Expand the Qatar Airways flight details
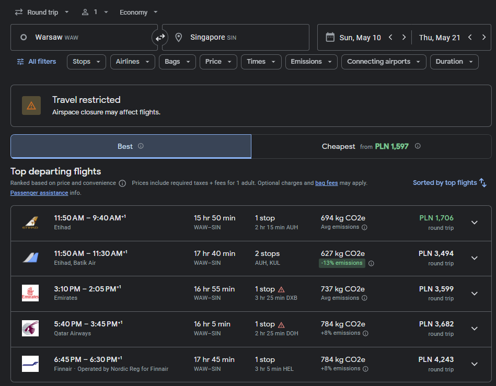Image resolution: width=496 pixels, height=386 pixels. pos(475,329)
